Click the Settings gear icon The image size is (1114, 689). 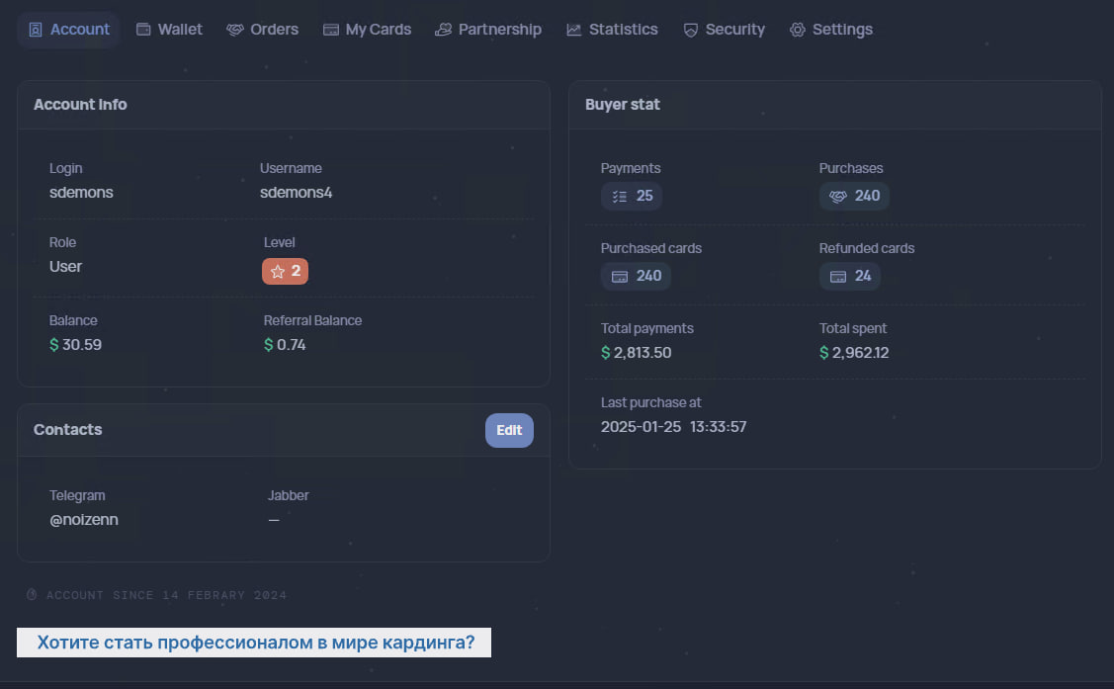pos(798,30)
